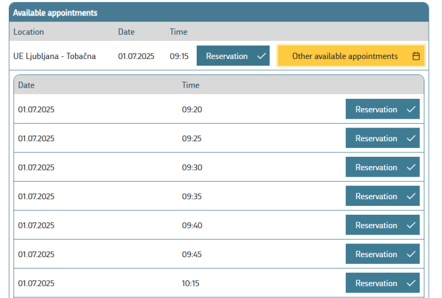Reserve the 09:45 time slot
The width and height of the screenshot is (442, 298).
[382, 254]
